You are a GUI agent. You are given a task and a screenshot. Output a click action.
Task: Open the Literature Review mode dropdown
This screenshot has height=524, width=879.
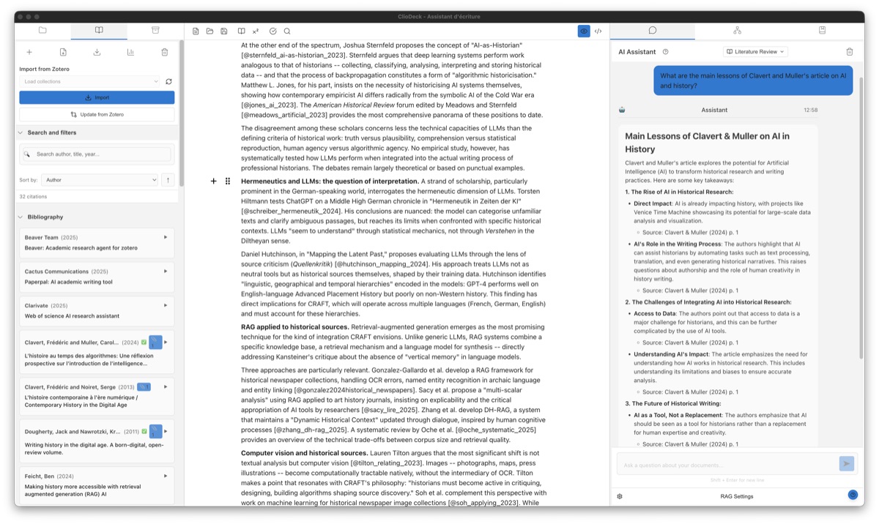point(755,52)
